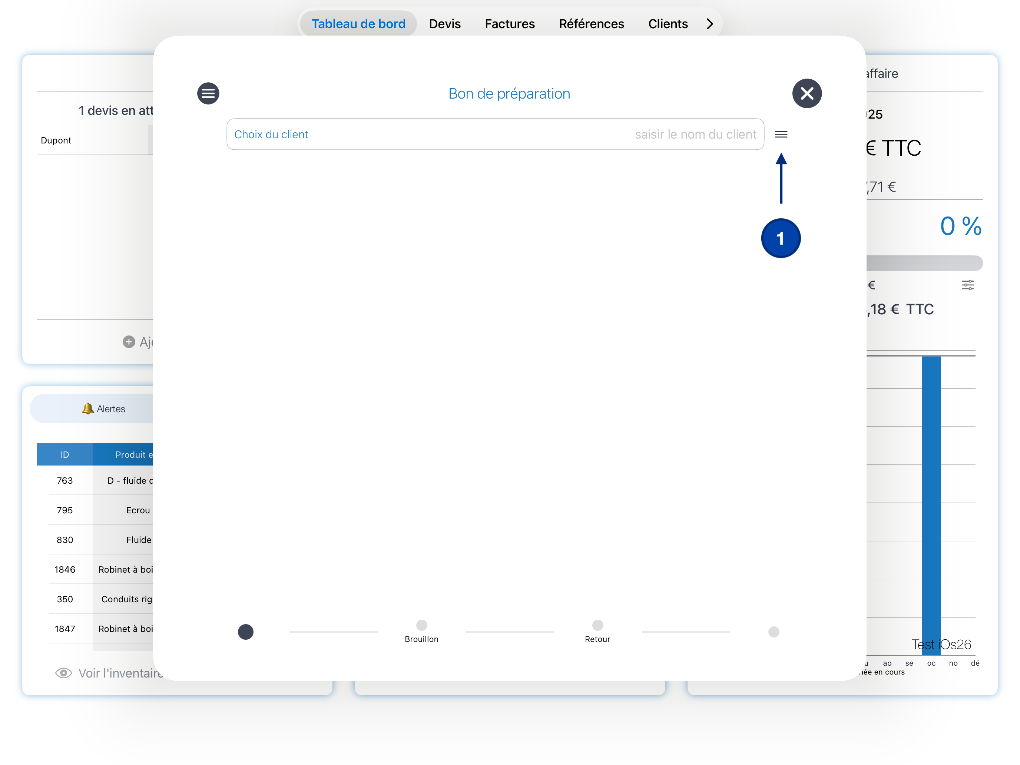Expand more tabs with the chevron arrow

(710, 24)
